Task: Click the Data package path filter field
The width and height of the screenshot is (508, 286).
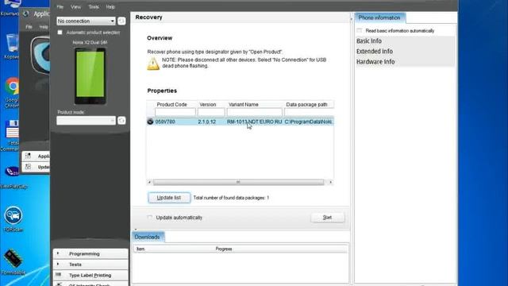Action: click(309, 112)
